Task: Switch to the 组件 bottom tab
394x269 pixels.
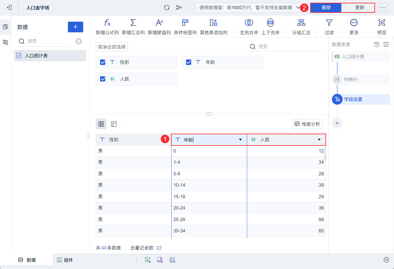Action: 65,260
